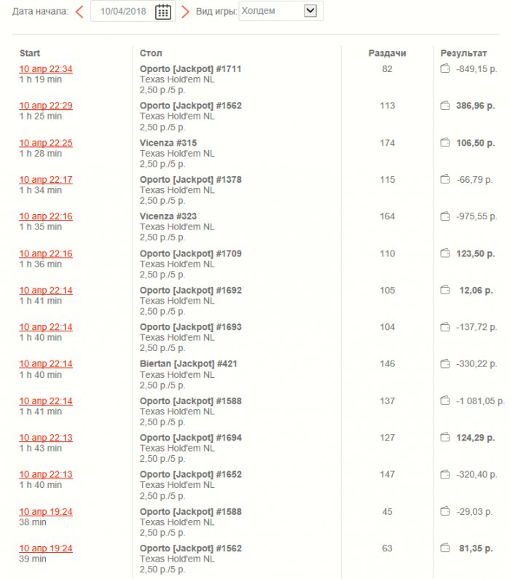Open hand history icon for 81,35 result
The width and height of the screenshot is (510, 579).
(x=445, y=548)
